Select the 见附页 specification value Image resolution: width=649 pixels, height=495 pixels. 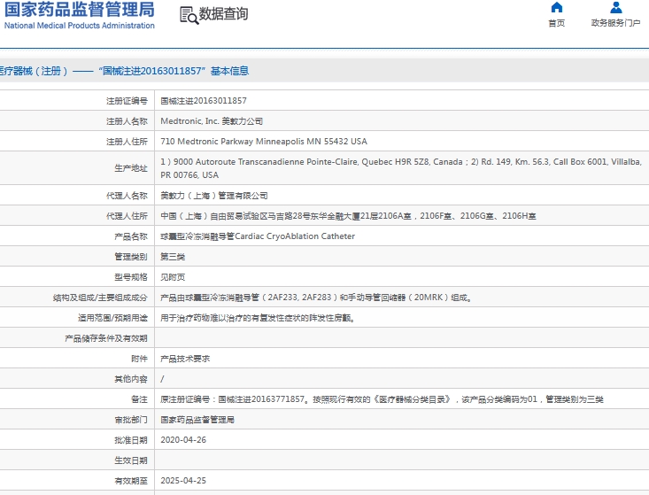(x=173, y=277)
